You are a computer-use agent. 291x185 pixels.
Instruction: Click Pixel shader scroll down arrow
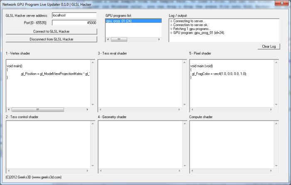tap(276, 104)
